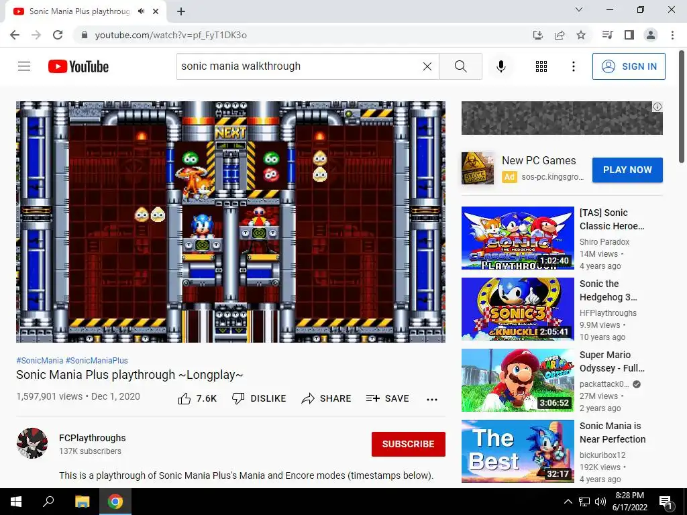This screenshot has width=687, height=515.
Task: Search with your voice microphone icon
Action: [500, 66]
